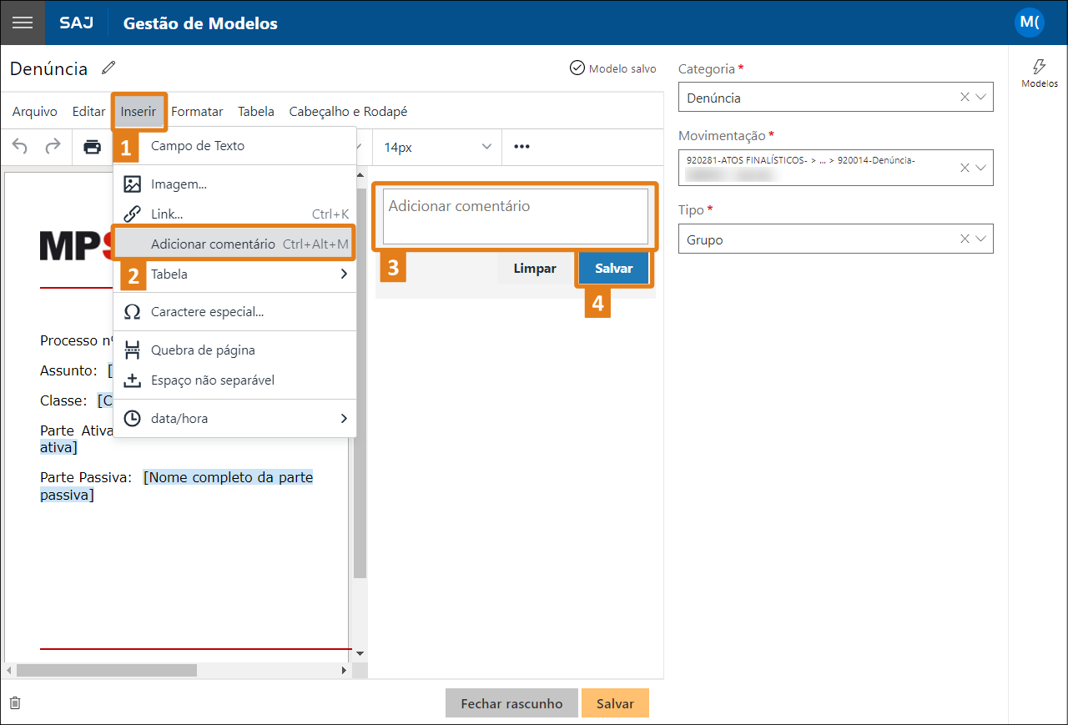This screenshot has height=725, width=1068.
Task: Click the print icon in toolbar
Action: 92,147
